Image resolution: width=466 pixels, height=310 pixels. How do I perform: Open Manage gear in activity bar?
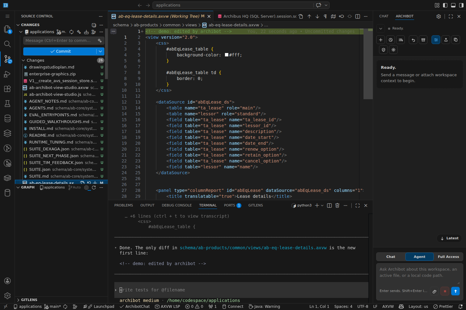(x=7, y=296)
